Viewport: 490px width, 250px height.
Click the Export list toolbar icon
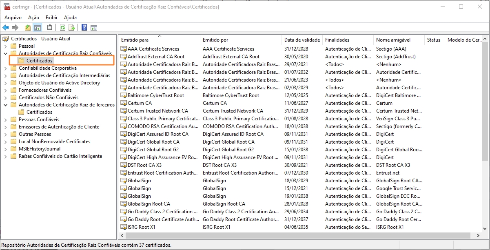pyautogui.click(x=72, y=27)
